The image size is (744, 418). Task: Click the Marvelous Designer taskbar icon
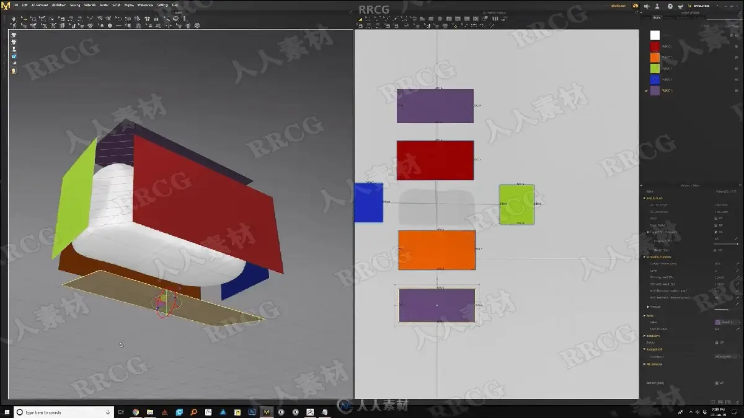tap(267, 412)
